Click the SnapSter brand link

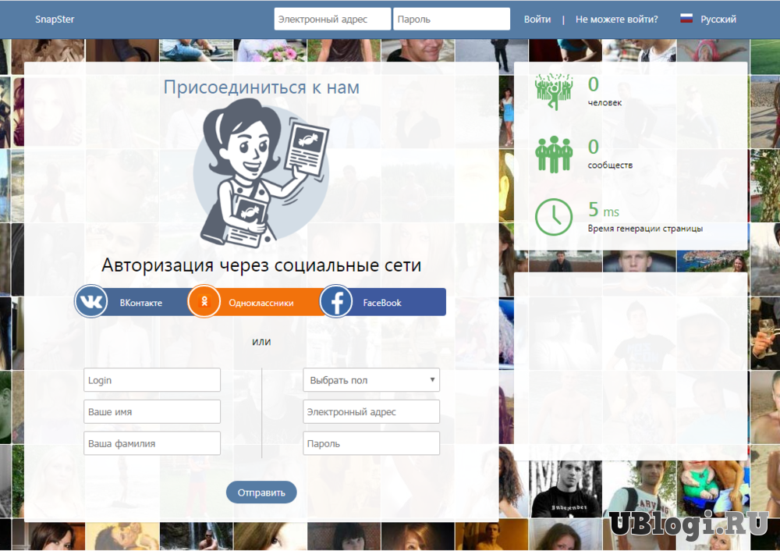[x=55, y=20]
